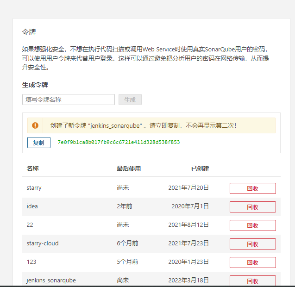Click the token name input field

[x=69, y=100]
